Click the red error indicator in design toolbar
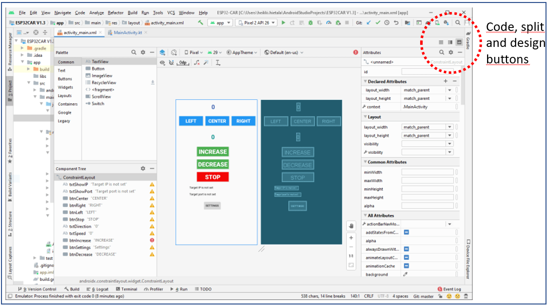 (x=356, y=52)
